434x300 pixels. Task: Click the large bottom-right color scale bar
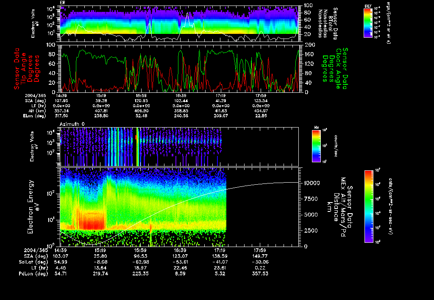(368, 206)
